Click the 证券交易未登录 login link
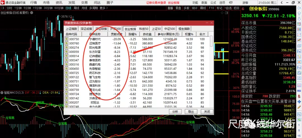 coord(156,3)
